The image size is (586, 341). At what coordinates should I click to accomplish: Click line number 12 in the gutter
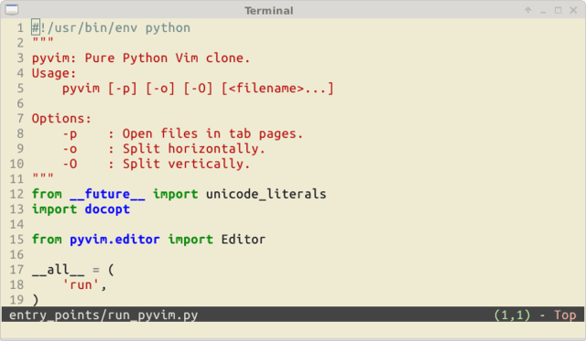(x=16, y=194)
